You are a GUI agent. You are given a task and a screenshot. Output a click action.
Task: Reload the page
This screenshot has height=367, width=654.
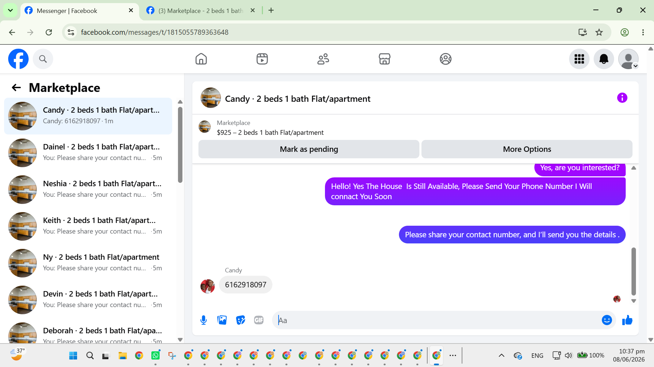49,32
